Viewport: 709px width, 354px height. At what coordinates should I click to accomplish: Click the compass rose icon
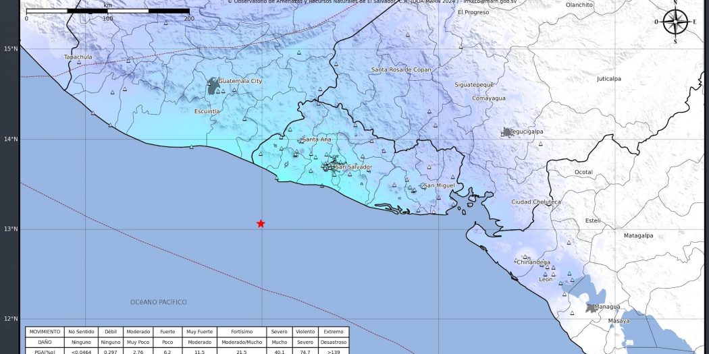click(675, 22)
